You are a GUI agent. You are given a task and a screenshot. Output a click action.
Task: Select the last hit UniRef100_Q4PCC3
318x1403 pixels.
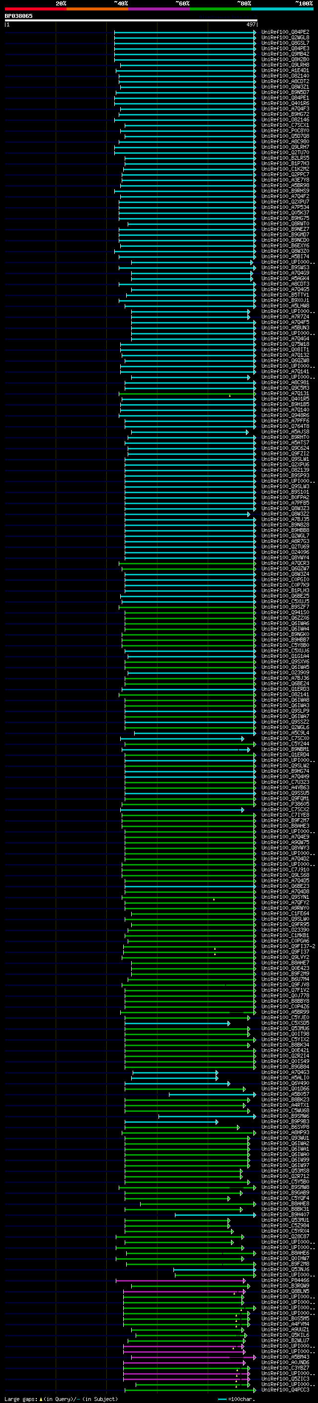tap(285, 1390)
